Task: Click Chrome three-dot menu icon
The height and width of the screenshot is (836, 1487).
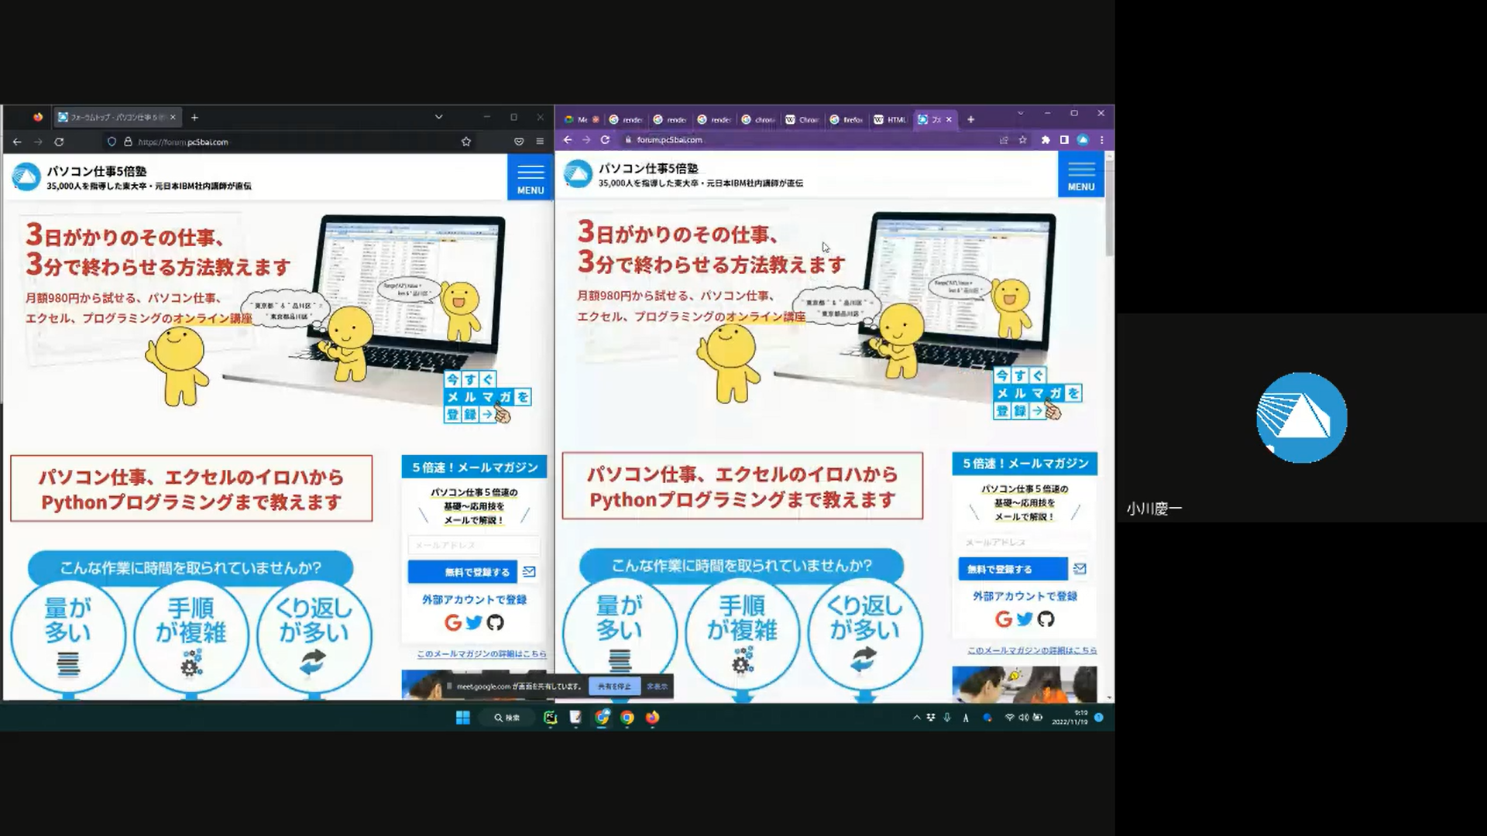Action: pyautogui.click(x=1101, y=140)
